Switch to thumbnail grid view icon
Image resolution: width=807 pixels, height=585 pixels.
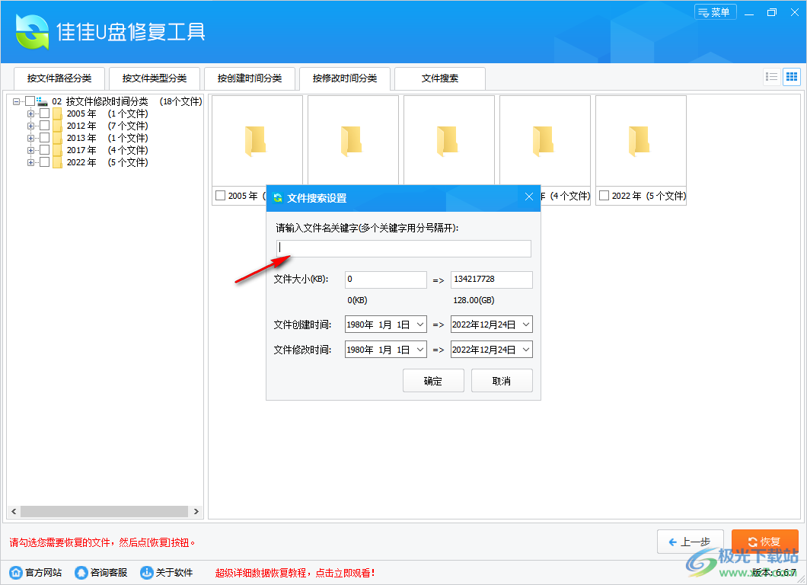(792, 77)
